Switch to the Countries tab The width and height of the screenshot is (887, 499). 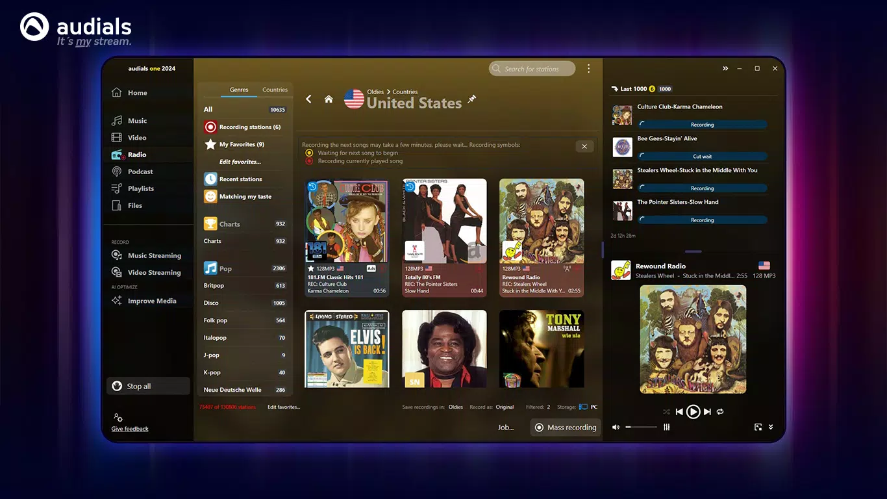tap(275, 90)
